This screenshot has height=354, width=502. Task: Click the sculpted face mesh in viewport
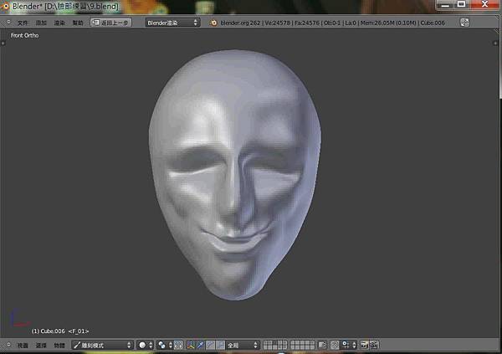[238, 167]
